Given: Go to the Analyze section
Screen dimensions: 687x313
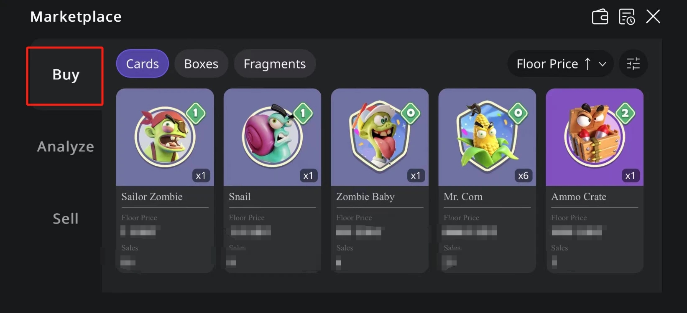Looking at the screenshot, I should click(x=66, y=146).
